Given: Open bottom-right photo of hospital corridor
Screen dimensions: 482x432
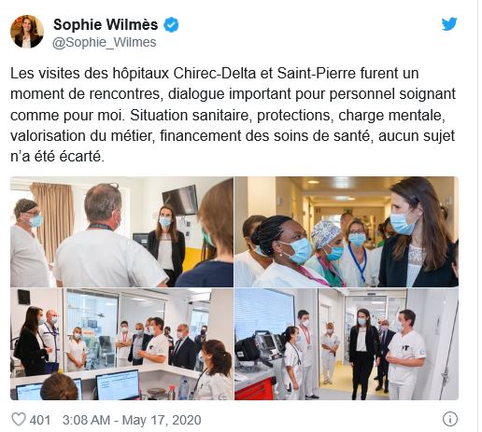Looking at the screenshot, I should coord(347,344).
